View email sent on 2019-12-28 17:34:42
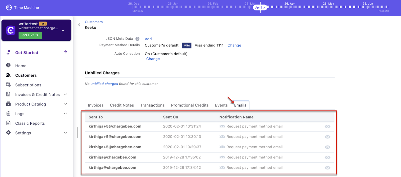Viewport: 401px width, 177px height. pyautogui.click(x=327, y=168)
